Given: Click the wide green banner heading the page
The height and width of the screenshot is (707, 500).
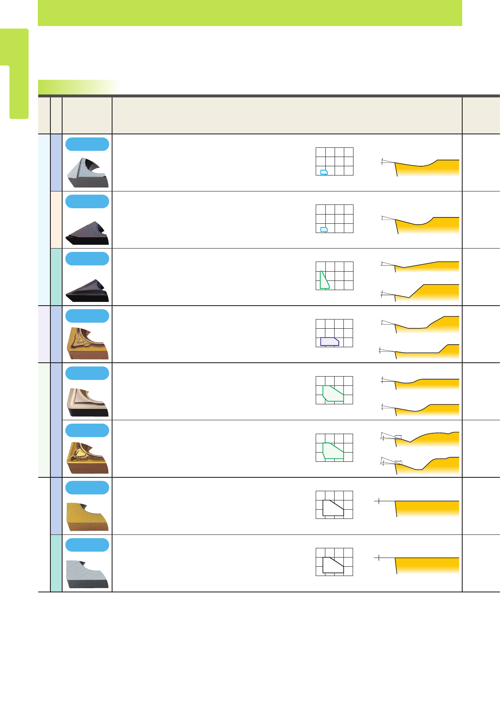Looking at the screenshot, I should point(250,13).
